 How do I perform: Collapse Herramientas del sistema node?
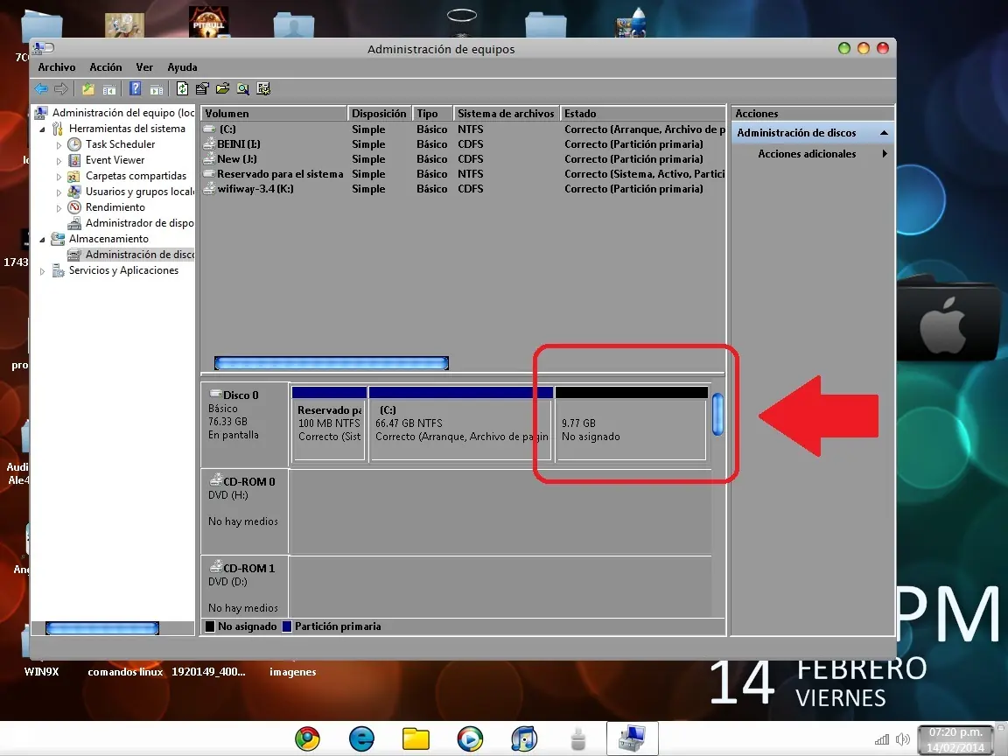pos(42,129)
